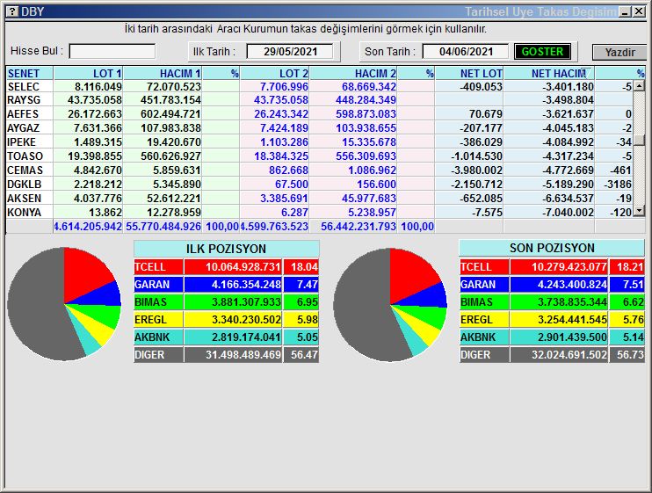Select the AEFES row
Viewport: 652px width, 493px height.
[x=319, y=114]
